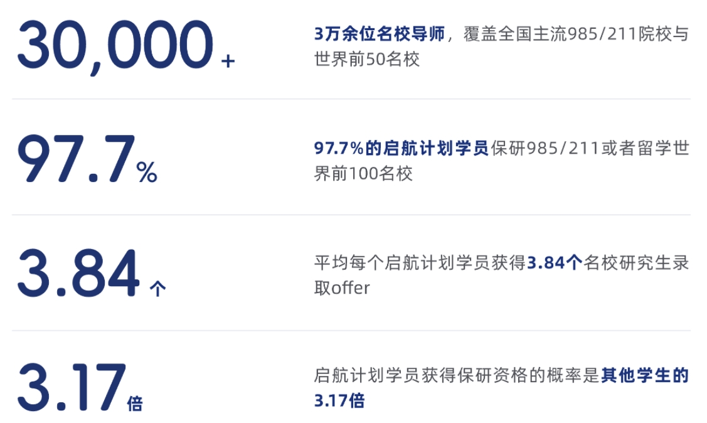The width and height of the screenshot is (707, 423).
Task: Click the percent symbol after 97.7
Action: (x=147, y=173)
